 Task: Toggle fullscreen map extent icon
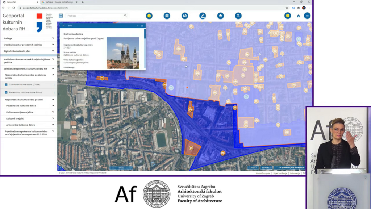point(61,16)
